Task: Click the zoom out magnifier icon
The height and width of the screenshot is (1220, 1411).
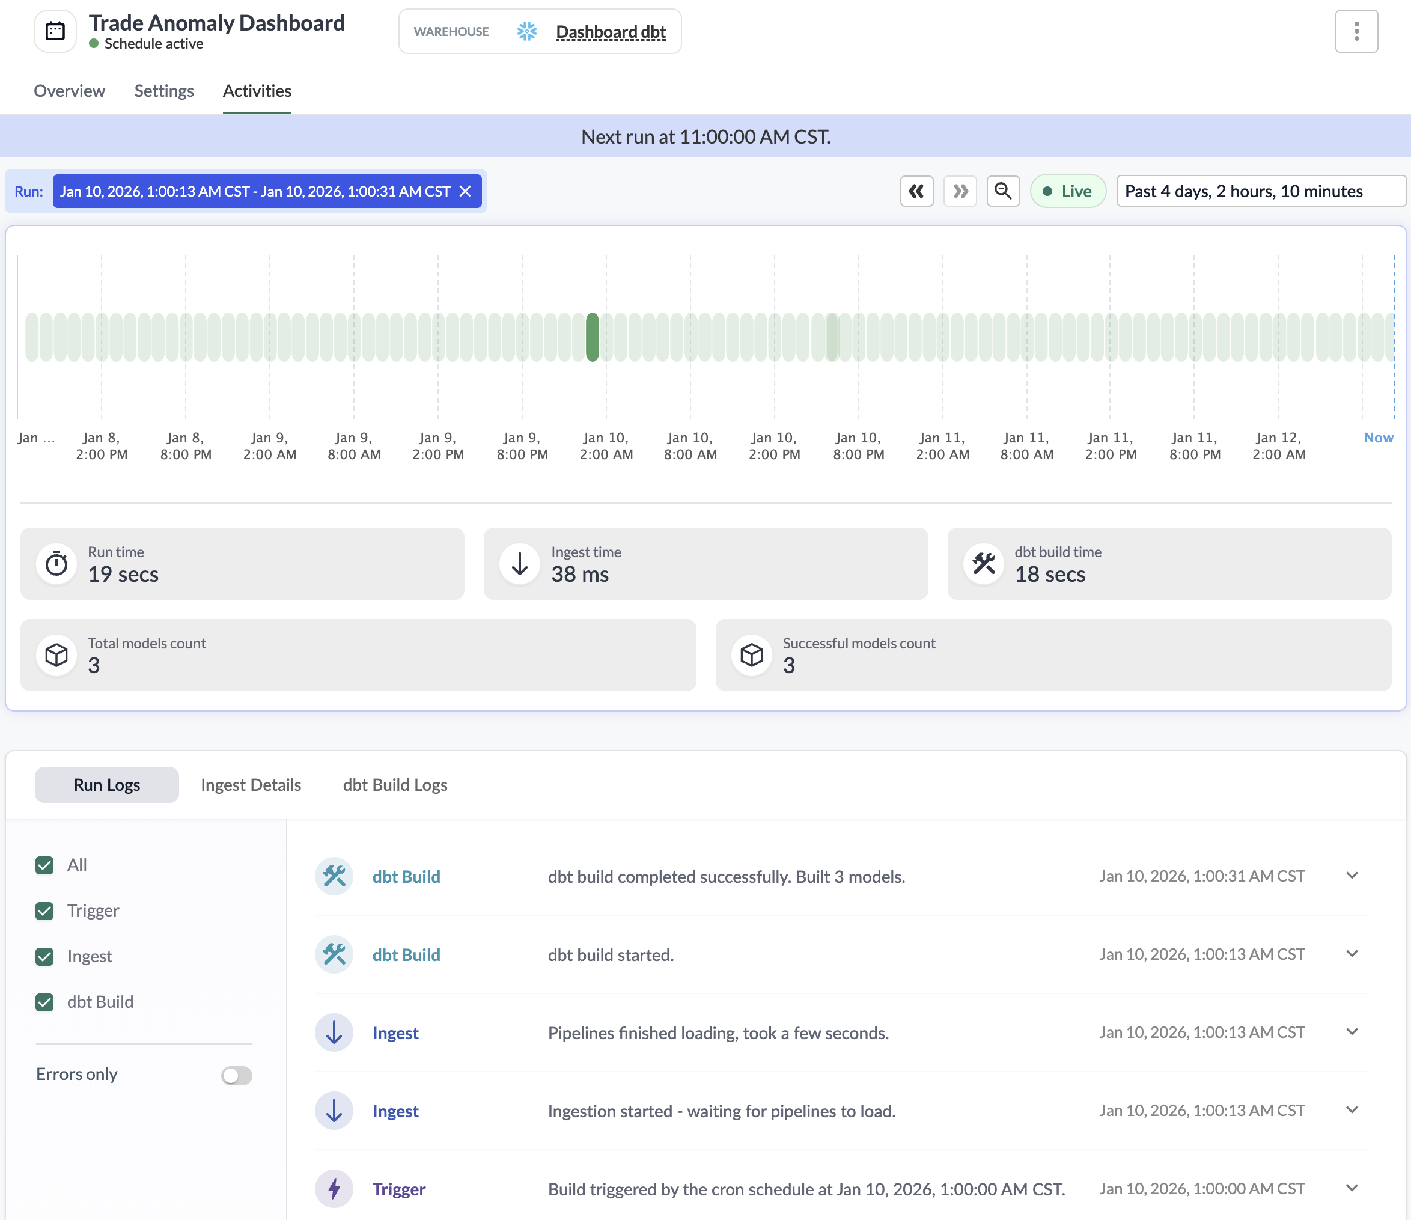Action: click(x=1002, y=191)
